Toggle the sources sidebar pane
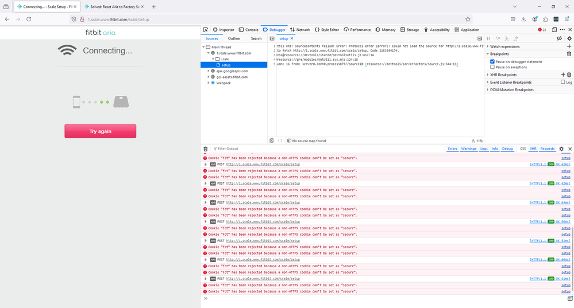The width and height of the screenshot is (574, 308). tap(272, 38)
